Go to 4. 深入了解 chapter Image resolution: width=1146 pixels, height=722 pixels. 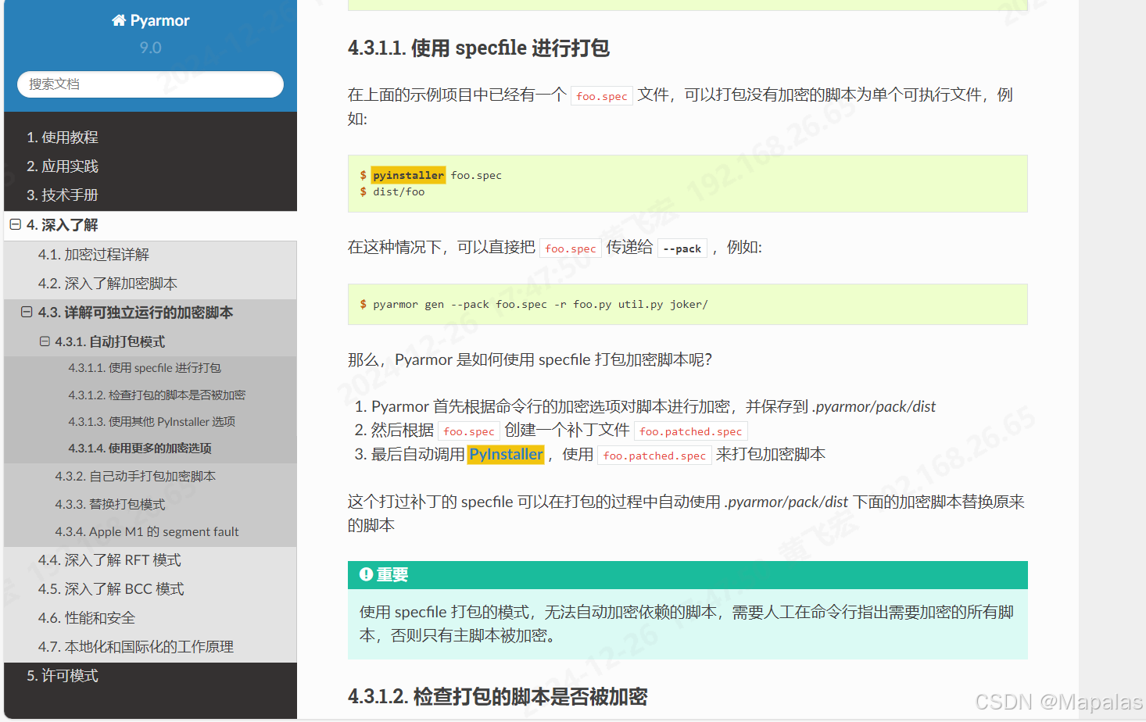pos(62,225)
